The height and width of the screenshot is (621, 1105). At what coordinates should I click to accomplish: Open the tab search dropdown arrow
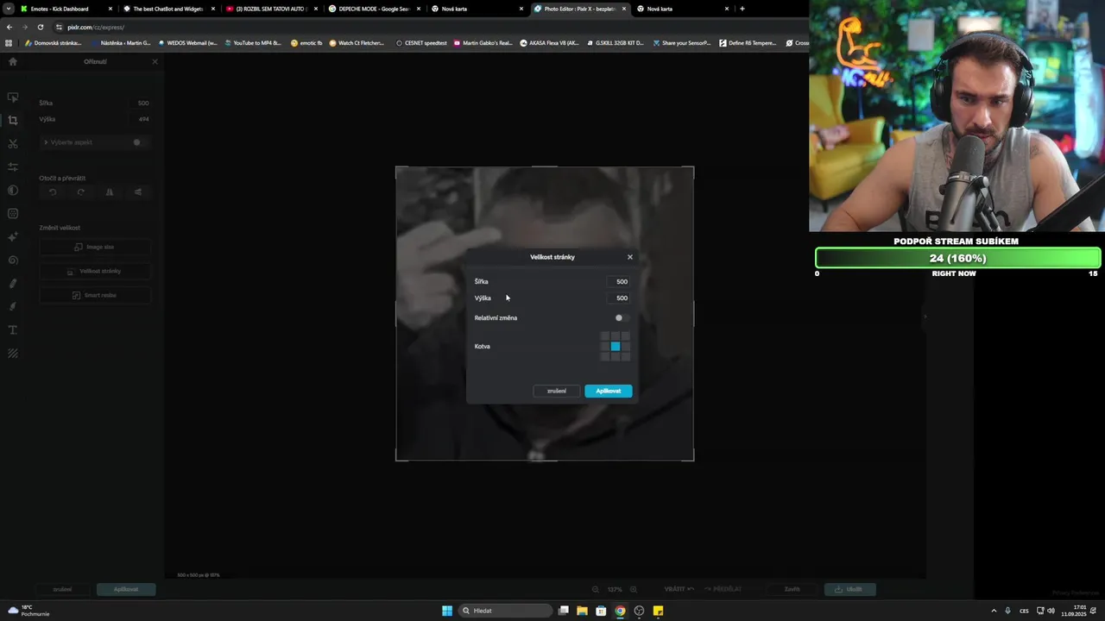tap(8, 9)
